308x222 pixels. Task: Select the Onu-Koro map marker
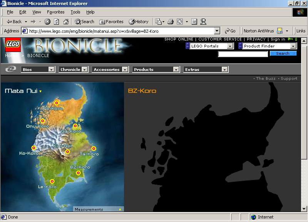(42, 121)
